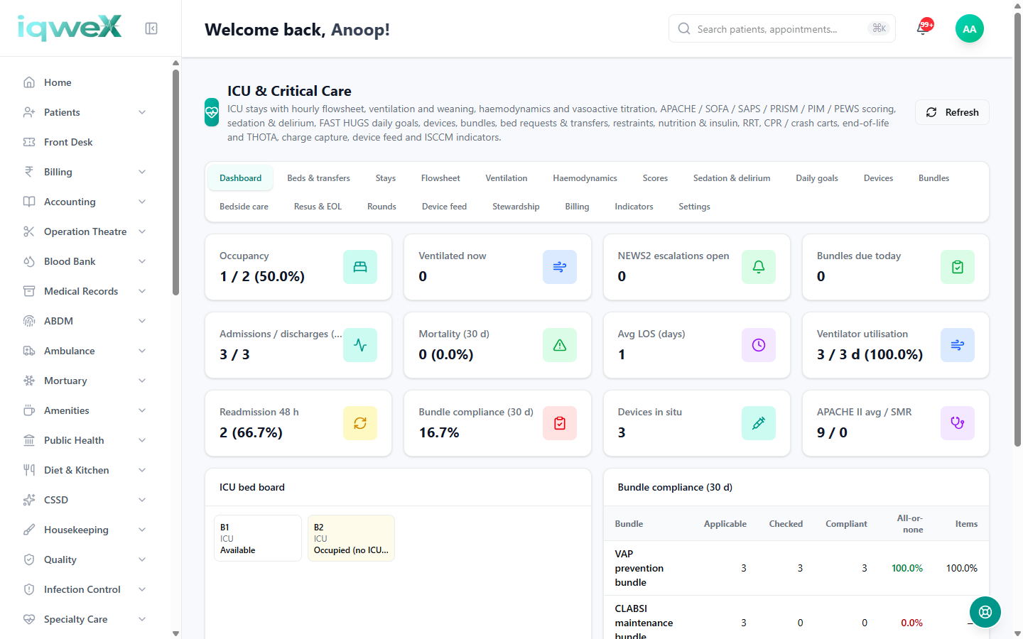Focus the Search patients, appointments field
The height and width of the screenshot is (639, 1023).
pyautogui.click(x=781, y=28)
